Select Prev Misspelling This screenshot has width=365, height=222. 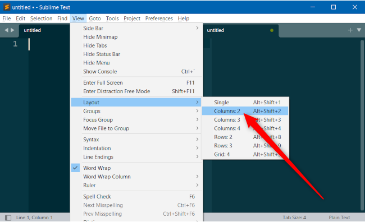click(136, 214)
